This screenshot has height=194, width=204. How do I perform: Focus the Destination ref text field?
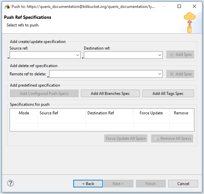pos(120,55)
